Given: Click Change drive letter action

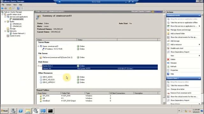Looking at the screenshot, I should [178, 89].
